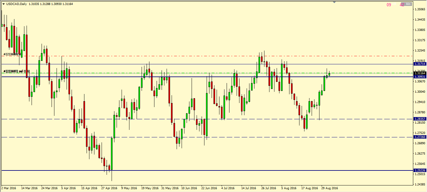Click the 1.28780 price scale label
Screen dimensions: 427x192
(x=420, y=112)
